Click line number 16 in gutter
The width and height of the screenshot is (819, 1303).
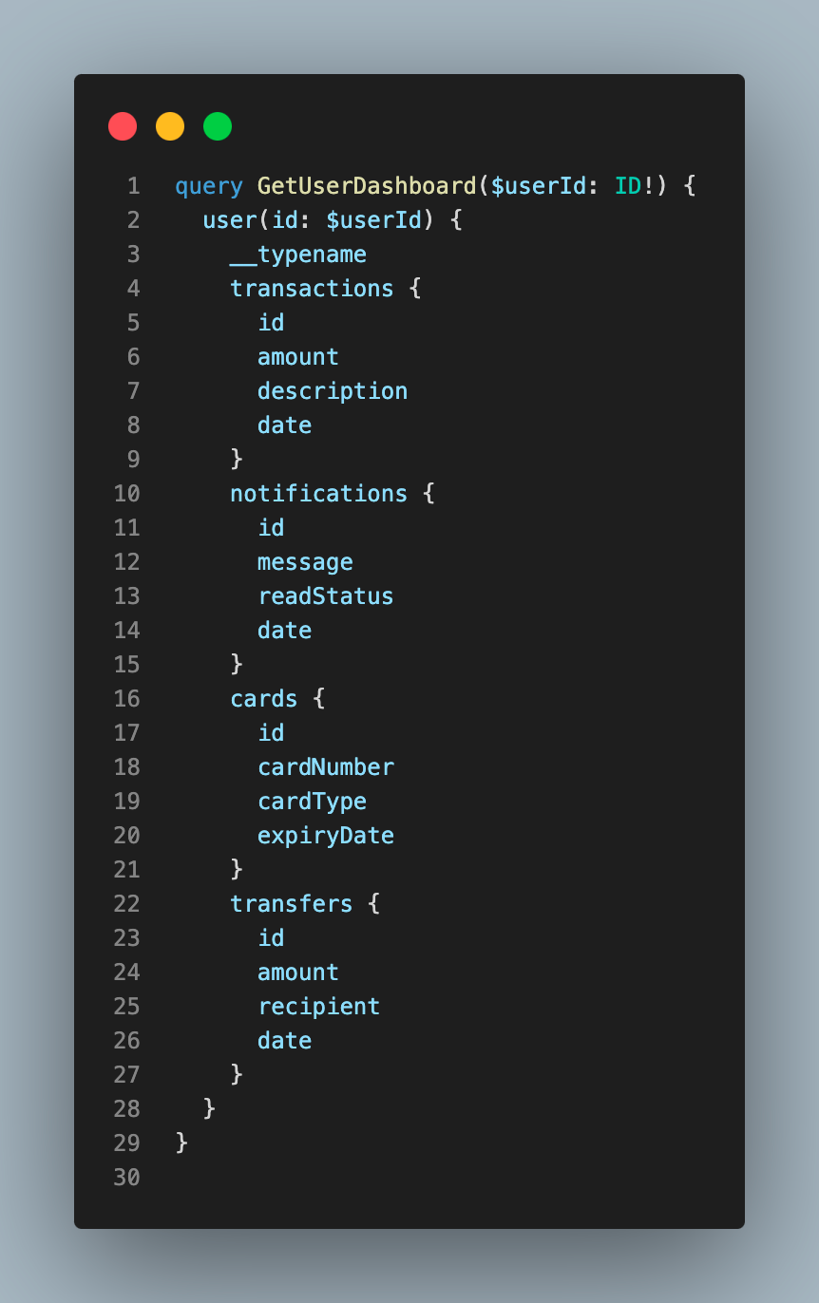(x=126, y=699)
